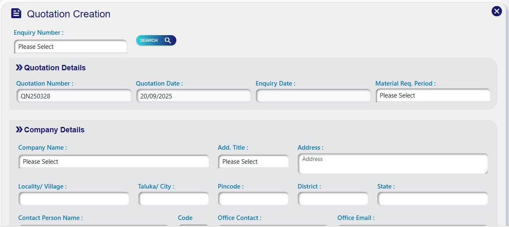Close the Quotation Creation dialog
This screenshot has width=509, height=227.
[497, 11]
